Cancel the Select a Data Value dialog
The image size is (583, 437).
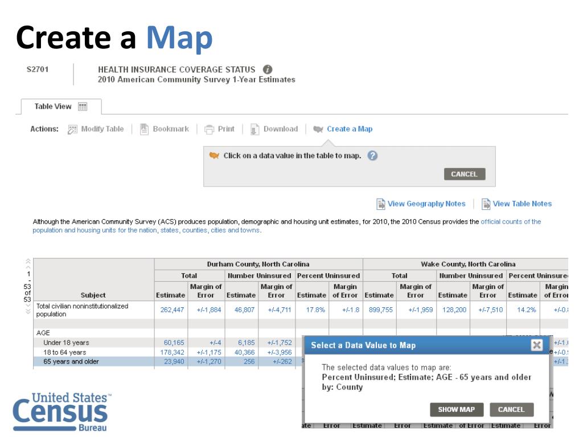coord(511,410)
